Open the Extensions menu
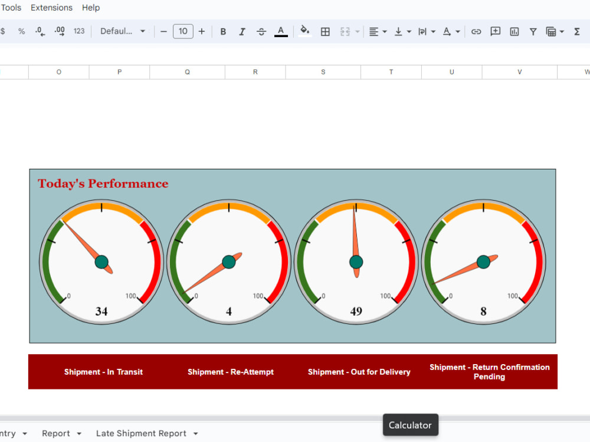Image resolution: width=590 pixels, height=442 pixels. tap(51, 8)
